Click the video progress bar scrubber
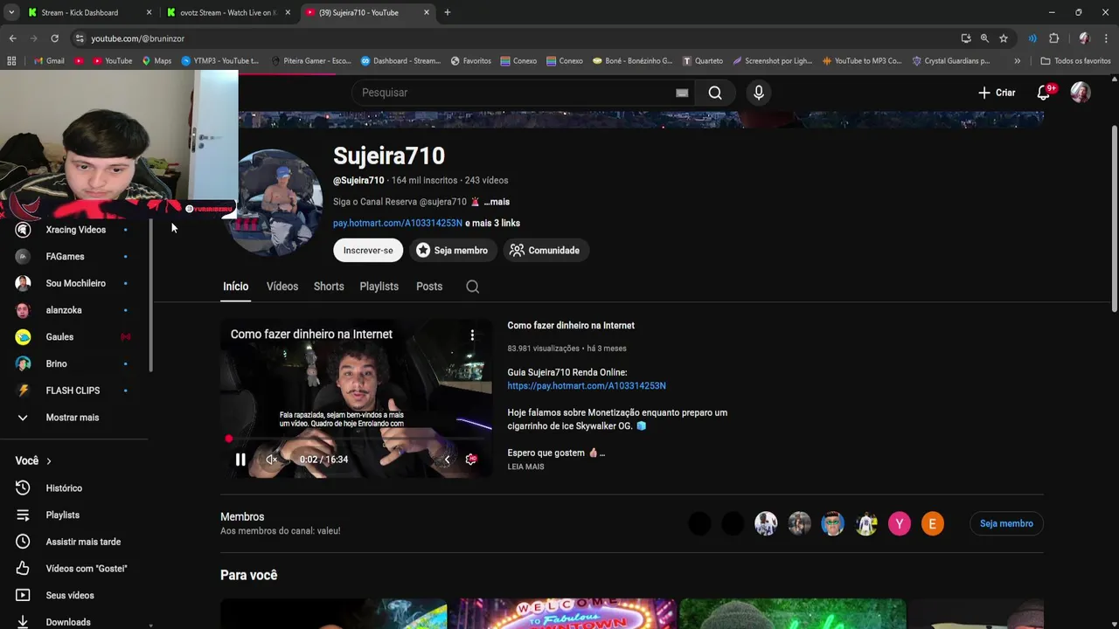Viewport: 1119px width, 629px height. click(229, 439)
